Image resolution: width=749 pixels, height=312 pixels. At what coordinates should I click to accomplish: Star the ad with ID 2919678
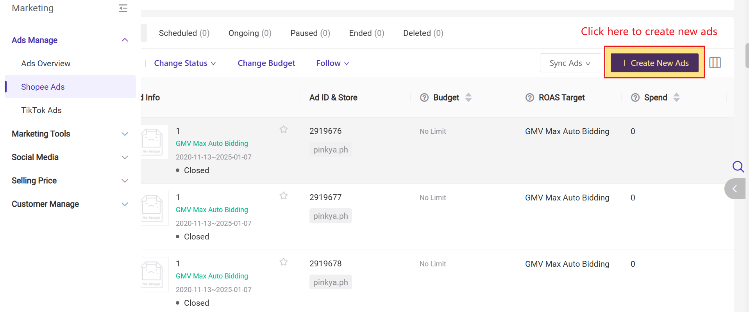(x=284, y=262)
